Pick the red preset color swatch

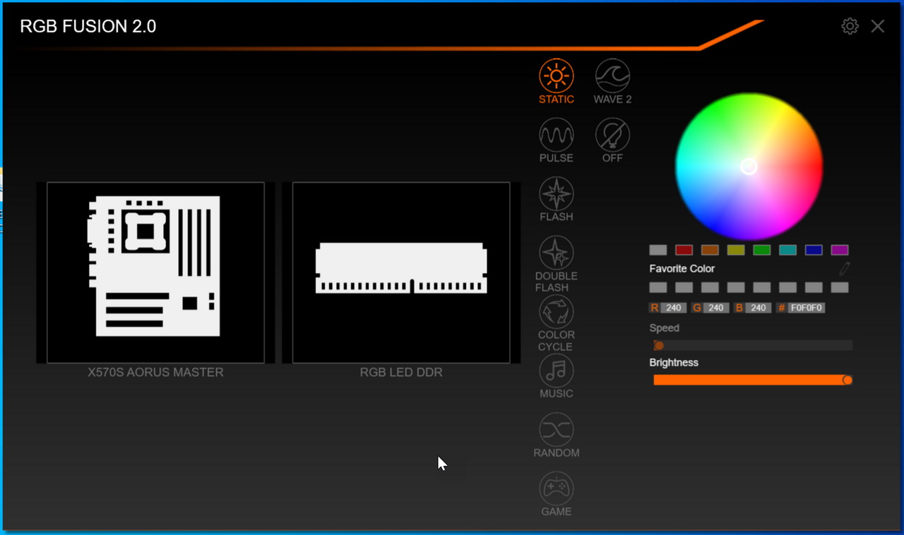click(684, 250)
